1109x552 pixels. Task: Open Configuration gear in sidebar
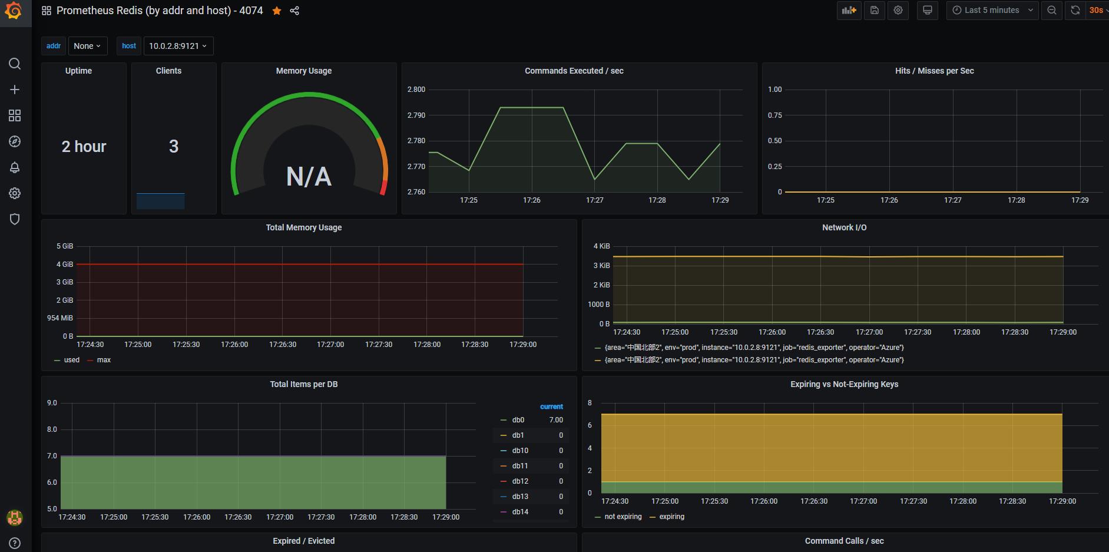(15, 193)
